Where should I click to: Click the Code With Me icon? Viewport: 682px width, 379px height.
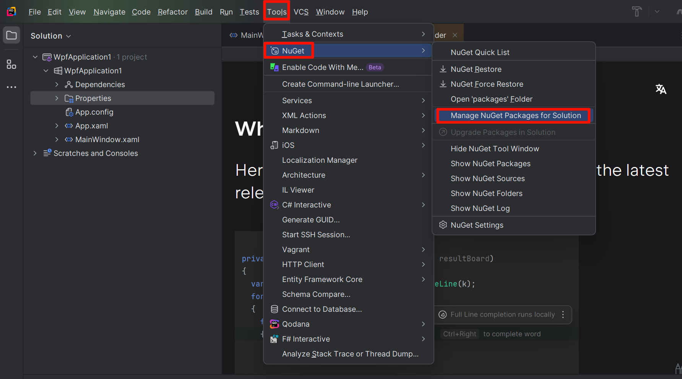[274, 67]
